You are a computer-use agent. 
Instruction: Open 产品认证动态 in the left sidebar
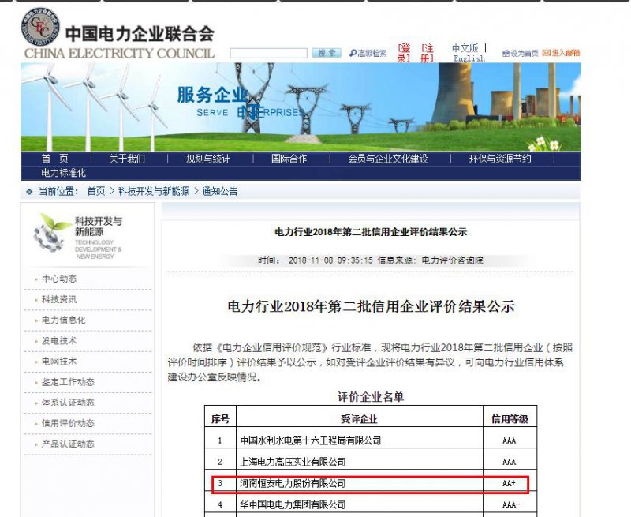pyautogui.click(x=68, y=444)
